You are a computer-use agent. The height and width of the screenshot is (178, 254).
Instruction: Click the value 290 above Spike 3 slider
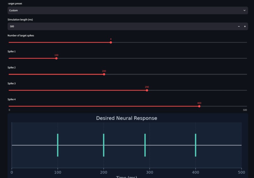point(147,87)
